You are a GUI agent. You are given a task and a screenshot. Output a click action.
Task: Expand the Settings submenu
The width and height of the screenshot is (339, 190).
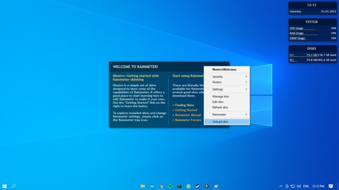pyautogui.click(x=226, y=89)
